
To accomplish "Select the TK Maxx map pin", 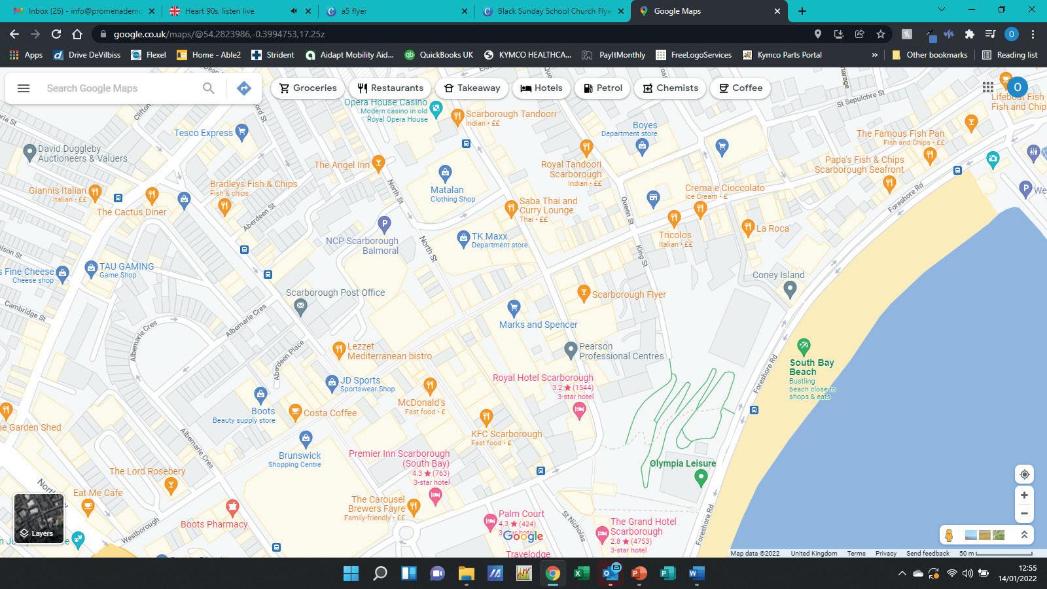I will click(x=463, y=239).
